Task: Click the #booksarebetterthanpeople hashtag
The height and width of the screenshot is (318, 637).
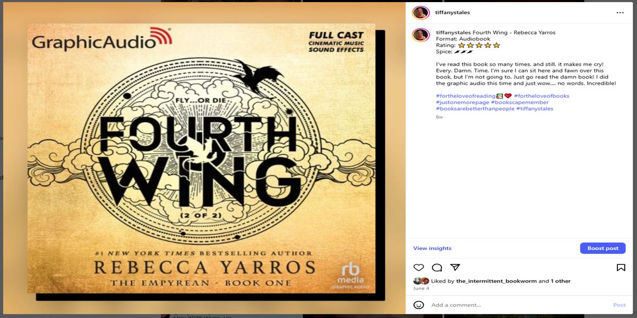Action: (475, 109)
